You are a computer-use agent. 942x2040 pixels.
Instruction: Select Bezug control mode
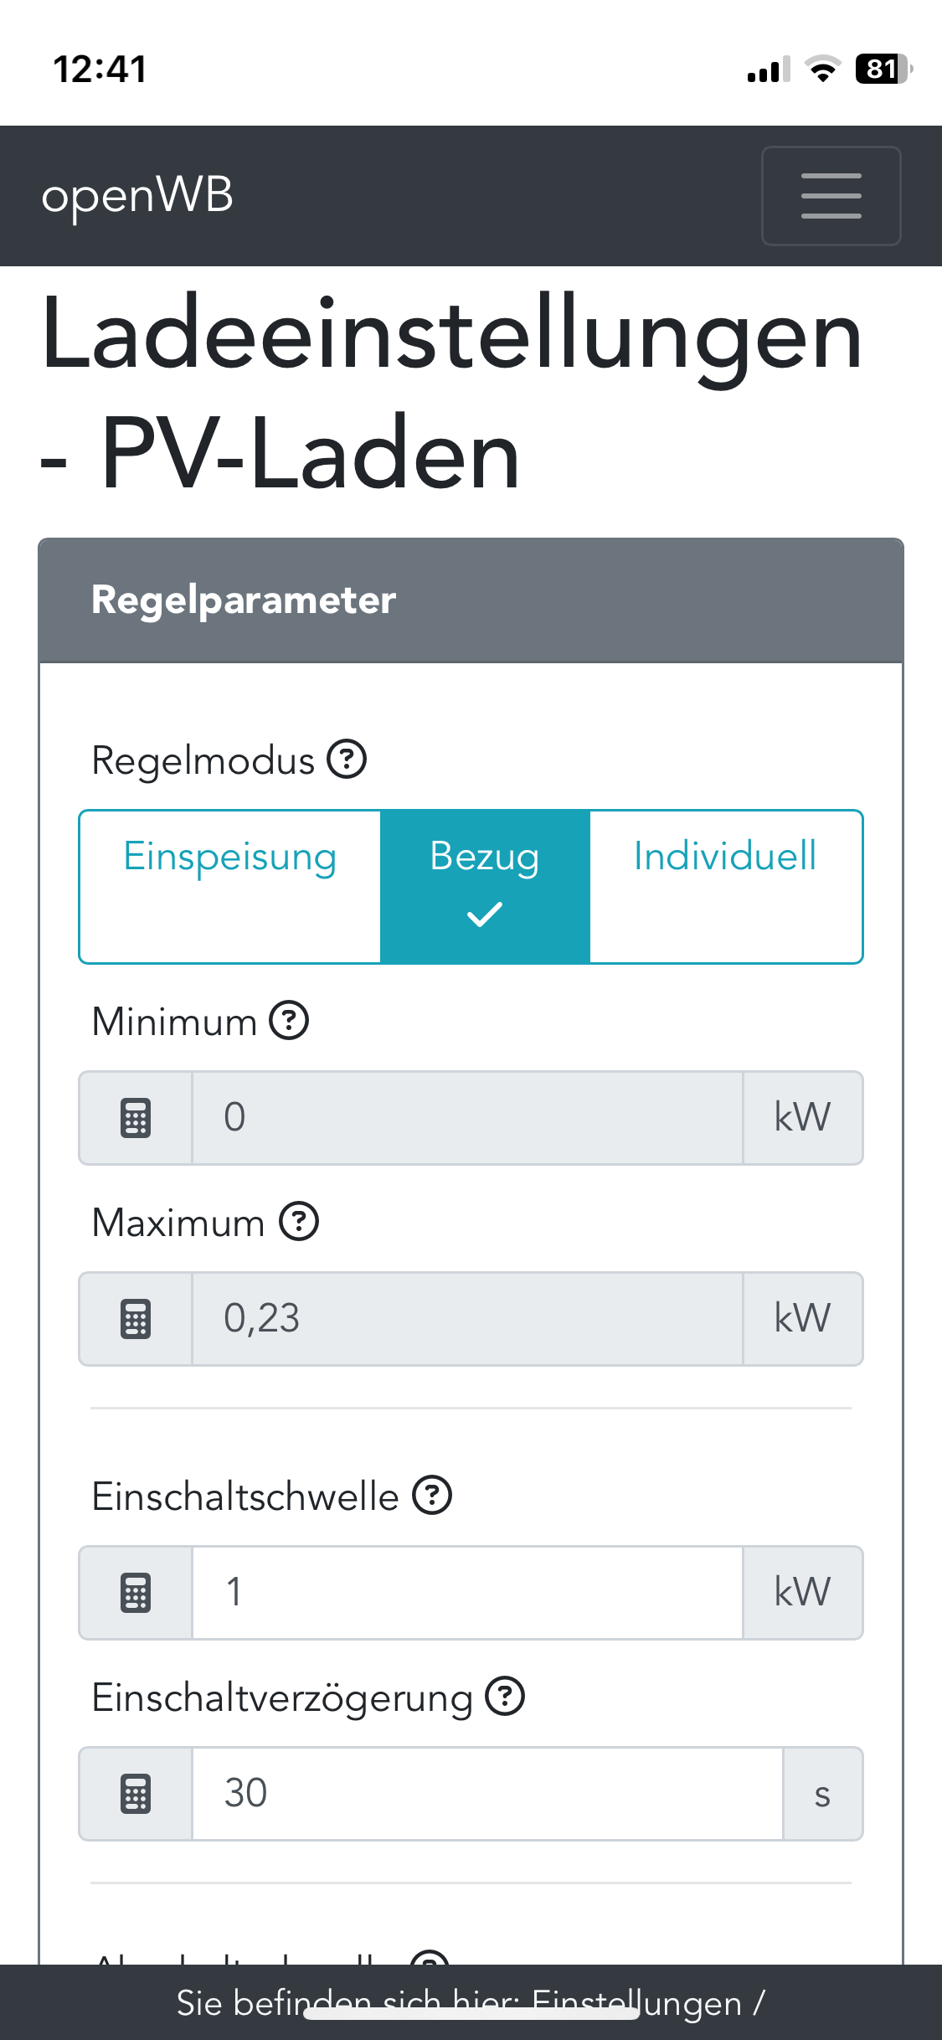click(485, 886)
